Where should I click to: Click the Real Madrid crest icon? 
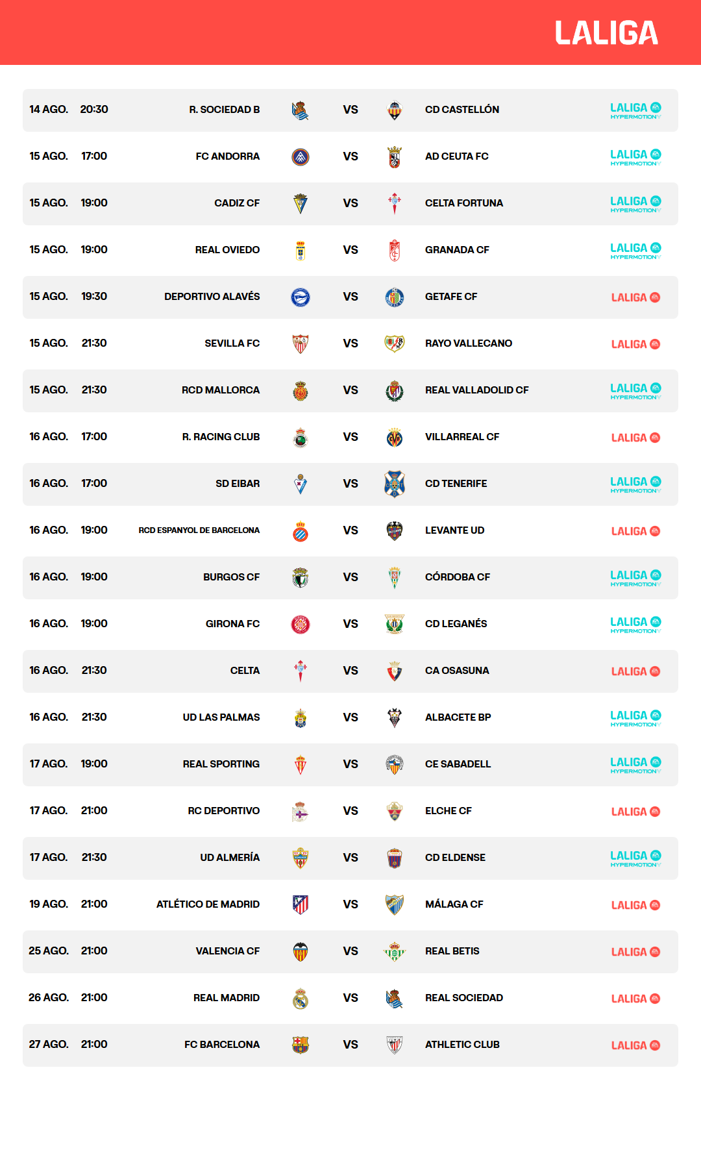tap(301, 998)
